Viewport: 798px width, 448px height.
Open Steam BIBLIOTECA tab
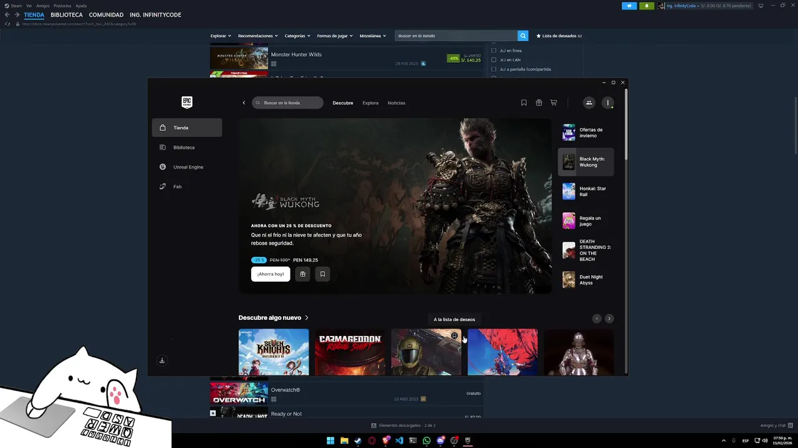(x=67, y=14)
